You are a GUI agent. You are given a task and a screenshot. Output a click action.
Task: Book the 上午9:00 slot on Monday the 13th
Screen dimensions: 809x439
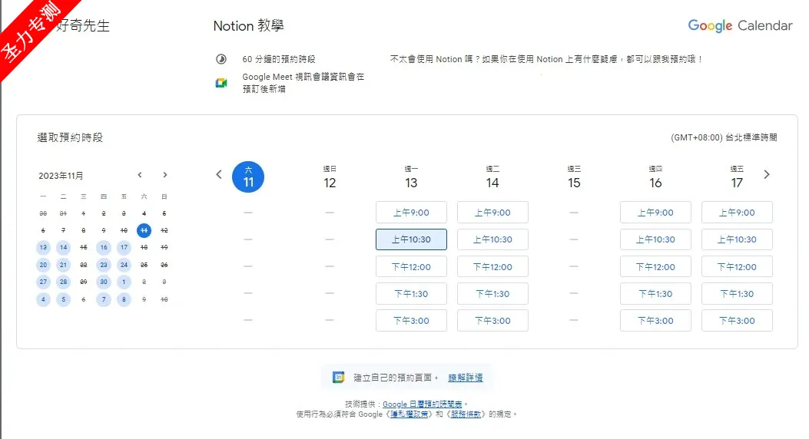pyautogui.click(x=411, y=213)
